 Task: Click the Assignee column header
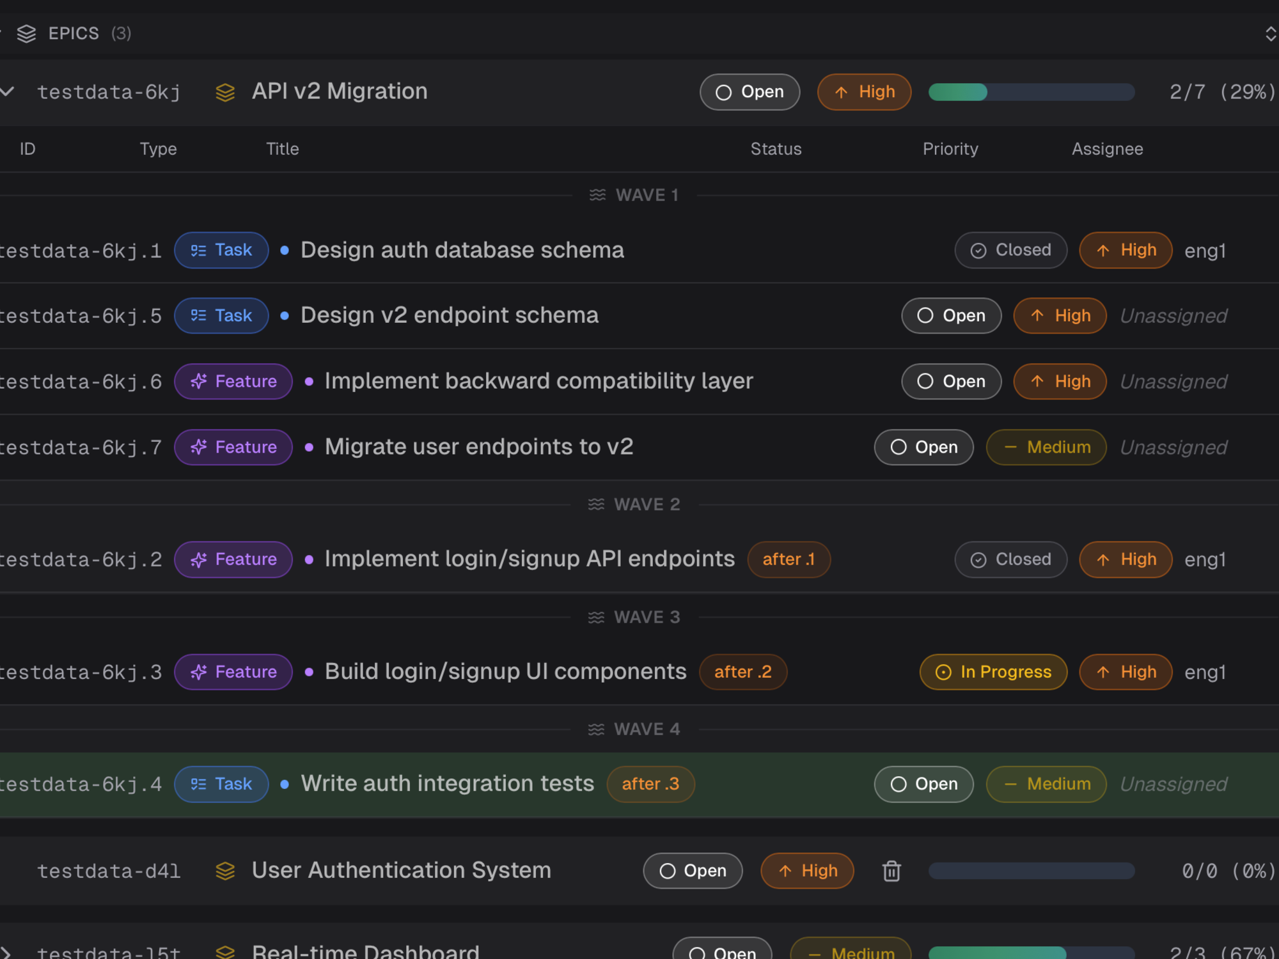coord(1108,148)
